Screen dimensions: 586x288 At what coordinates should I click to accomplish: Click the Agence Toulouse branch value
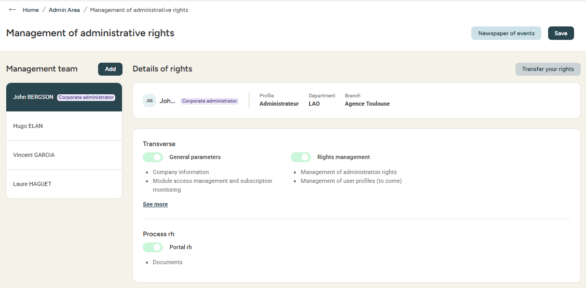[367, 104]
